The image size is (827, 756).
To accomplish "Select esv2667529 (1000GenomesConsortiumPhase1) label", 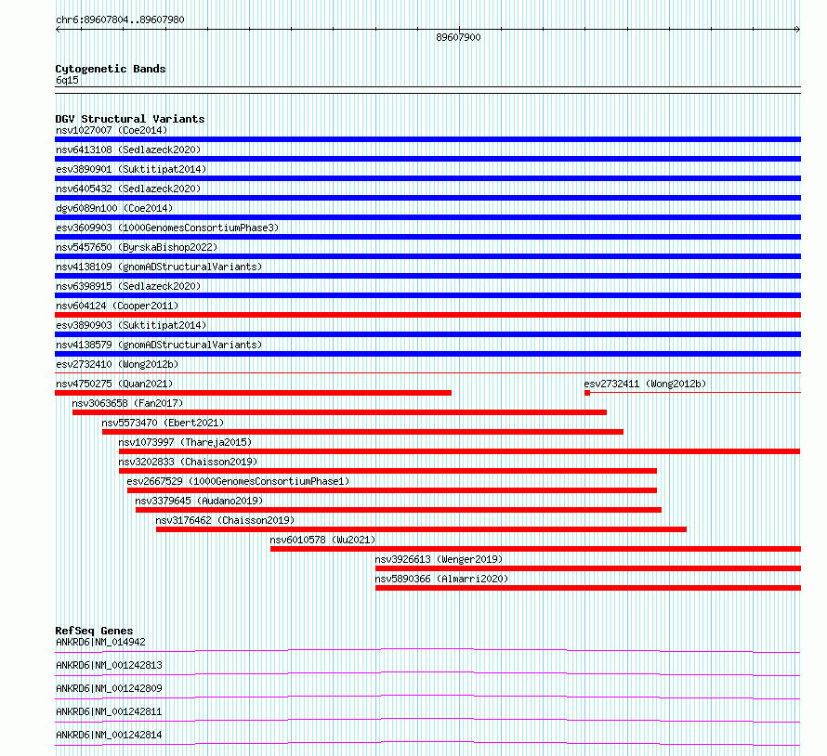I will click(x=238, y=481).
